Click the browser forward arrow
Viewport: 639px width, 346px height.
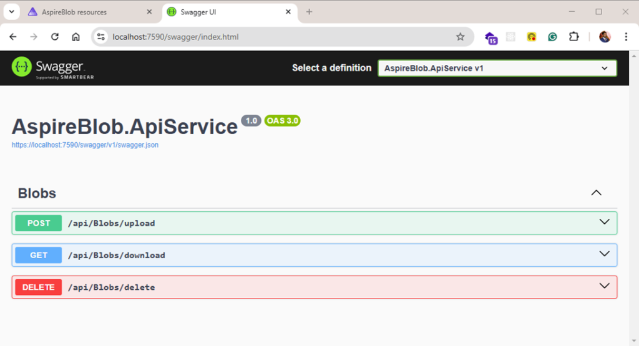34,37
